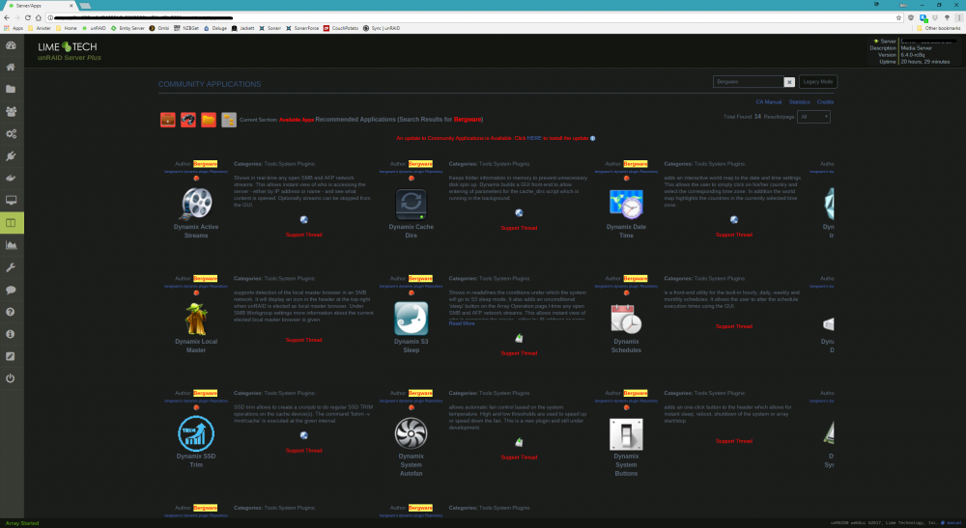Click the Dynamix System Autofan fan icon
966x528 pixels.
[411, 433]
